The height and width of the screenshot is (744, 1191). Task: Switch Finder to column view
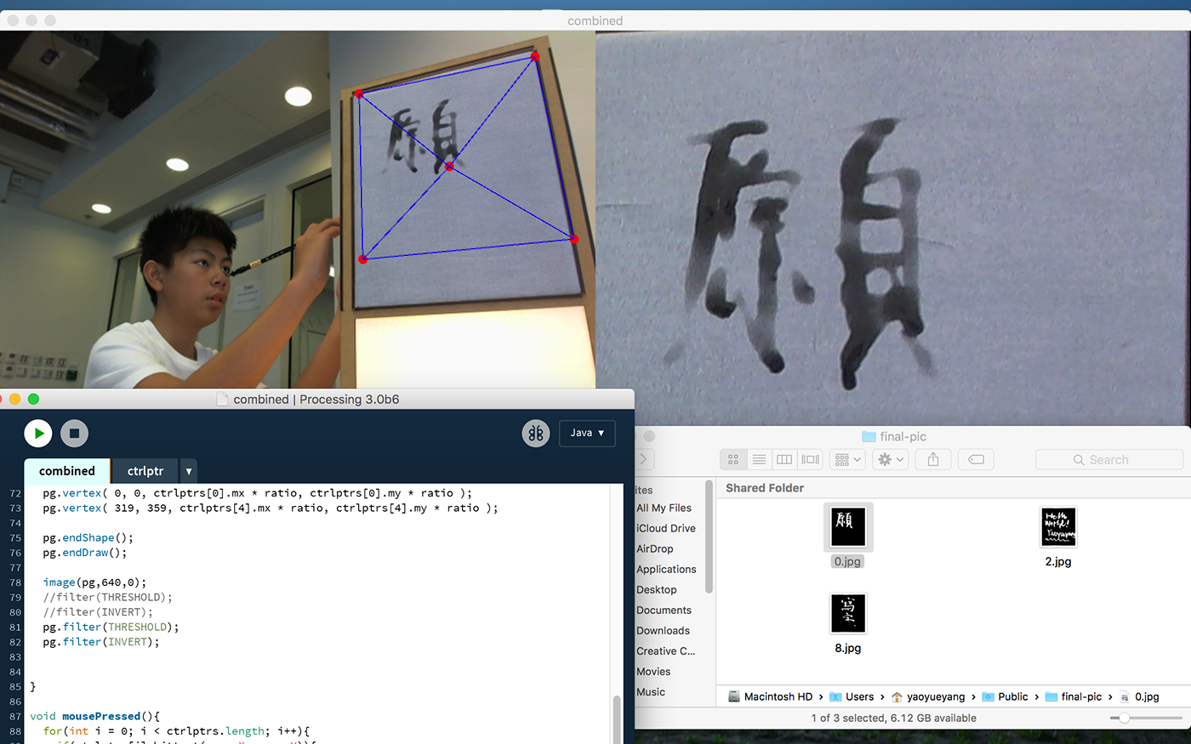(x=784, y=459)
